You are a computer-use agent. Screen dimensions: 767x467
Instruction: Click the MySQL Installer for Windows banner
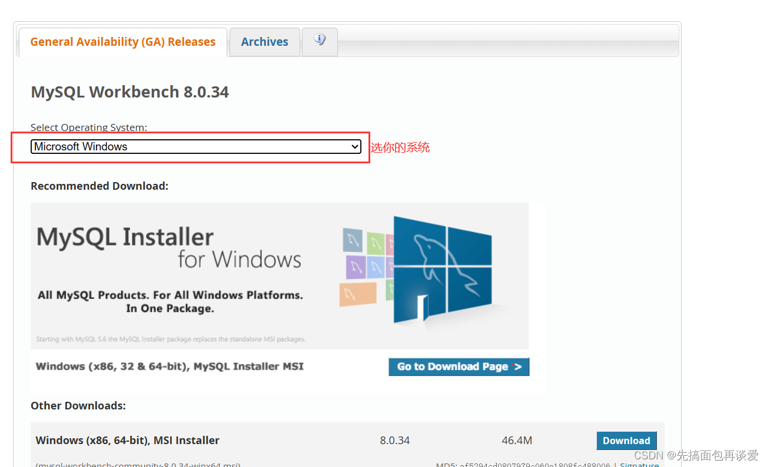[x=280, y=276]
